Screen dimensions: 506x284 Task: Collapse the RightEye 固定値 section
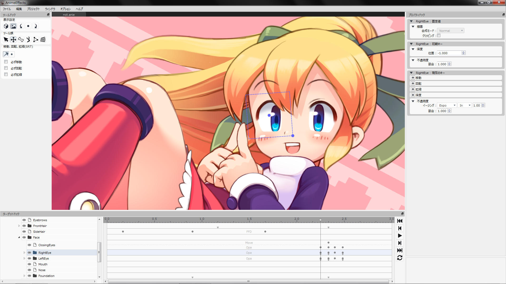[x=411, y=21]
